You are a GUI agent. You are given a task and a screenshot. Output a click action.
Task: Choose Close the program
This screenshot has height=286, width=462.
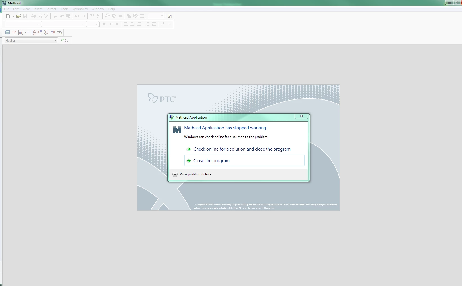tap(244, 160)
